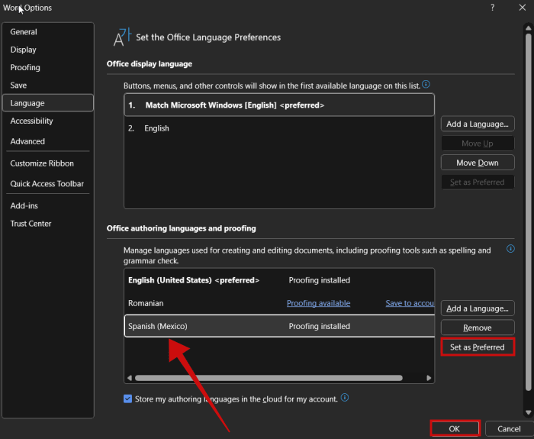The width and height of the screenshot is (534, 439).
Task: Open the General options category
Action: (24, 32)
